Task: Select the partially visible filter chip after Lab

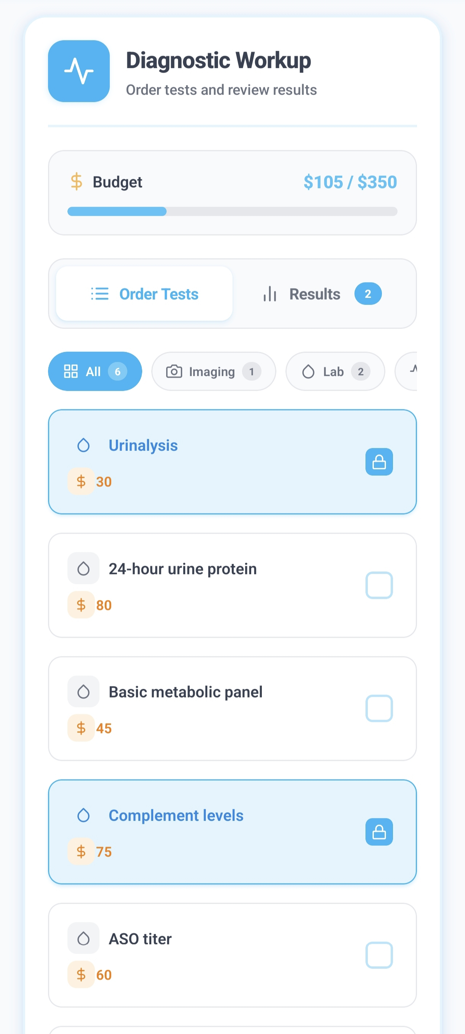Action: pos(407,372)
